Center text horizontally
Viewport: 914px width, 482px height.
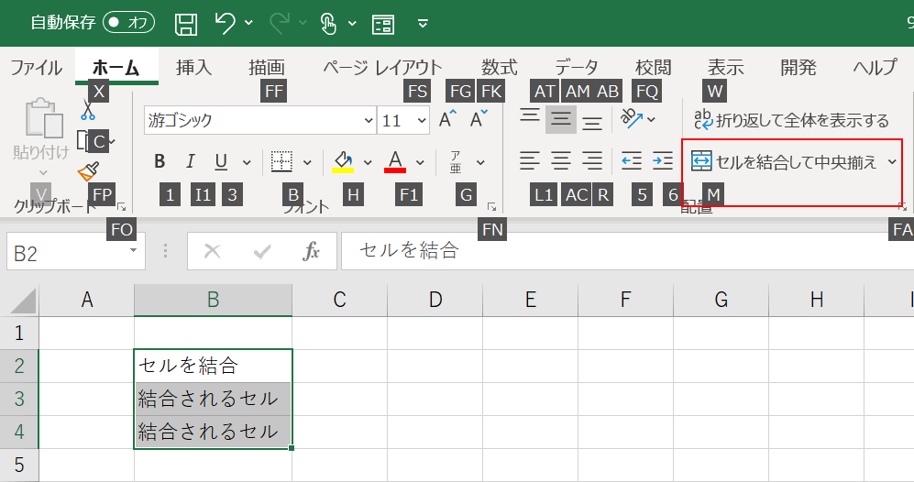click(x=561, y=161)
